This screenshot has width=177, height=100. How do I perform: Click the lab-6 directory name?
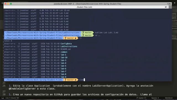point(63,69)
